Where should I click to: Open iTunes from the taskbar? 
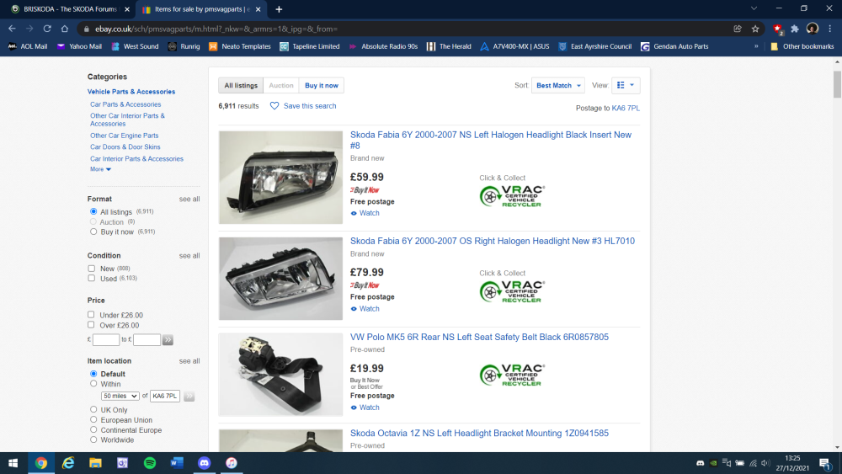[232, 463]
